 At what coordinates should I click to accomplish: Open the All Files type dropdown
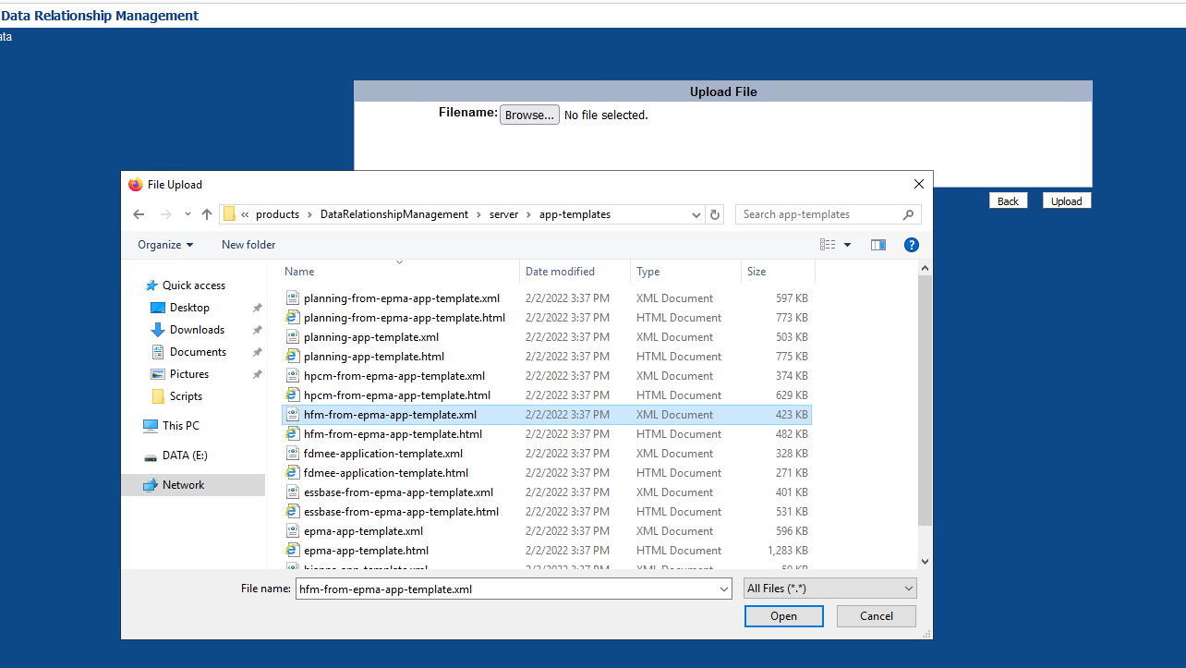click(x=829, y=589)
